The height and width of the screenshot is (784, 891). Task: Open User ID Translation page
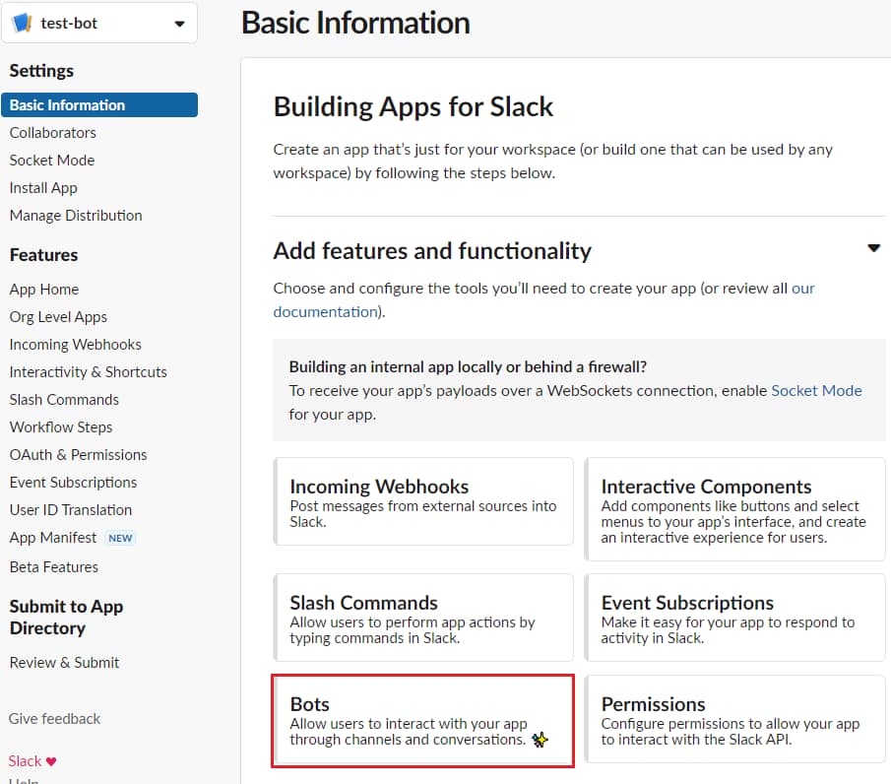pyautogui.click(x=71, y=510)
